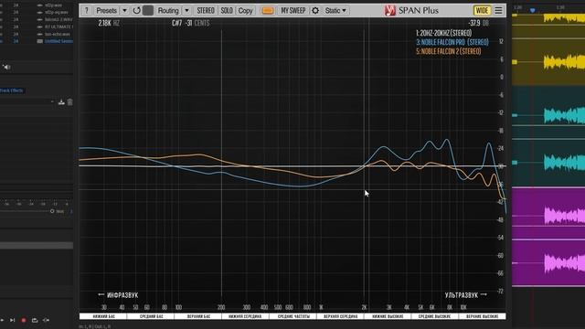Screen dimensions: 585x329
Task: Click the C#7 -31 CENTS note readout
Action: click(x=191, y=23)
